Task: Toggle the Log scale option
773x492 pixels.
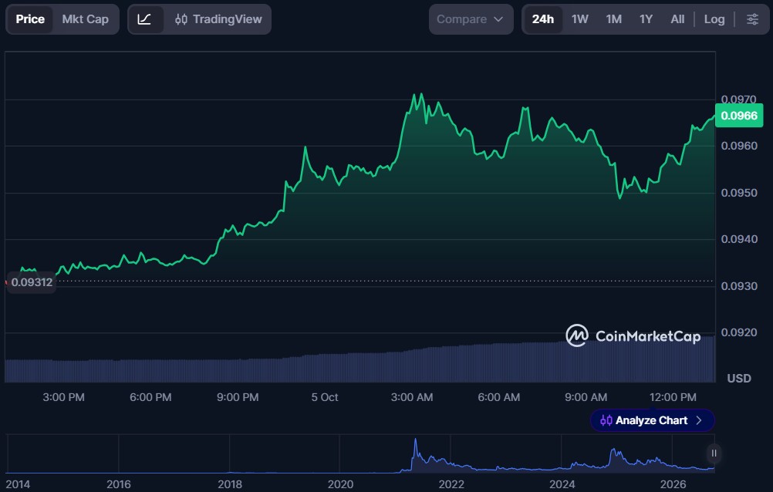Action: click(714, 19)
